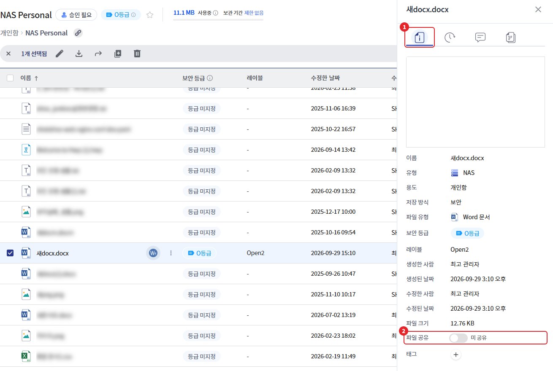Click 등급 미지정 badge in 2026-02-19 row

click(202, 356)
